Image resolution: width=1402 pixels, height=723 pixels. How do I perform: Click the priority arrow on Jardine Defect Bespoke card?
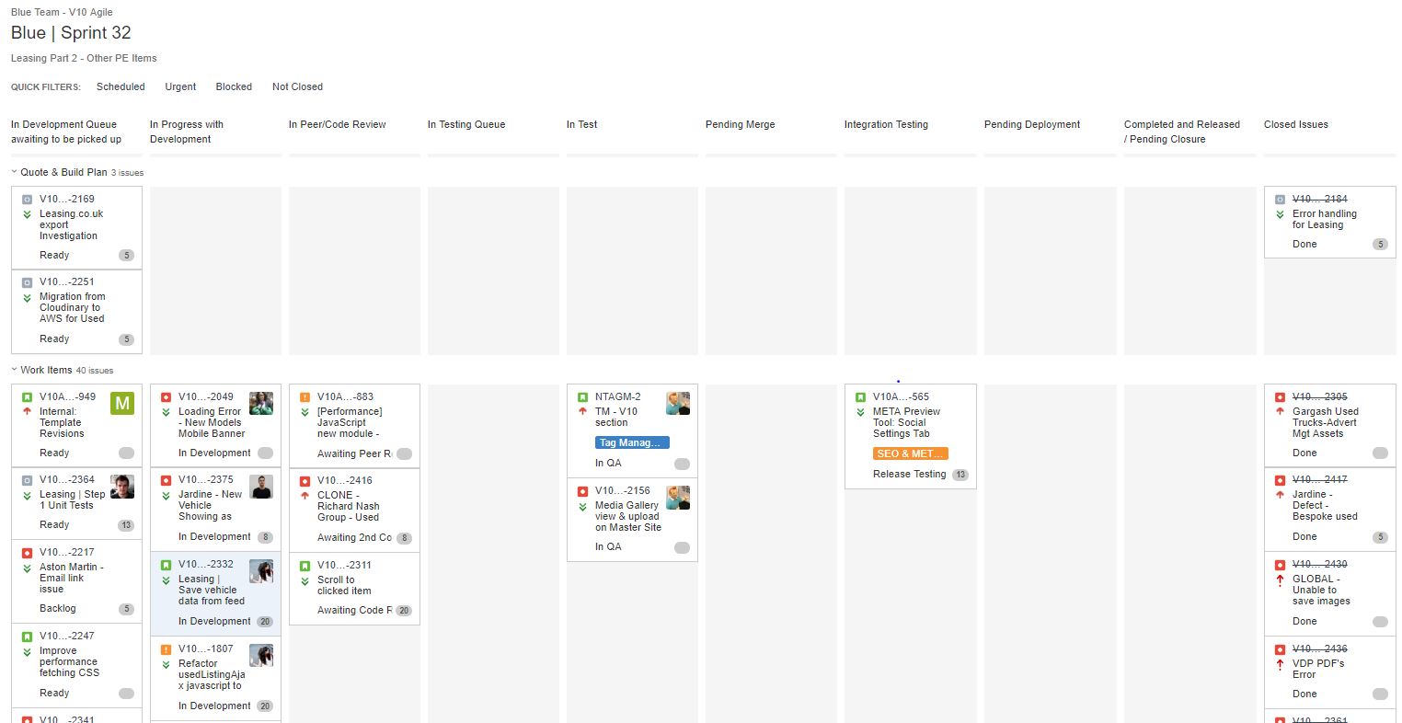click(1280, 494)
